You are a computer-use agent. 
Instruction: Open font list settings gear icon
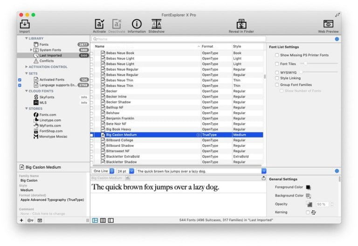(337, 39)
